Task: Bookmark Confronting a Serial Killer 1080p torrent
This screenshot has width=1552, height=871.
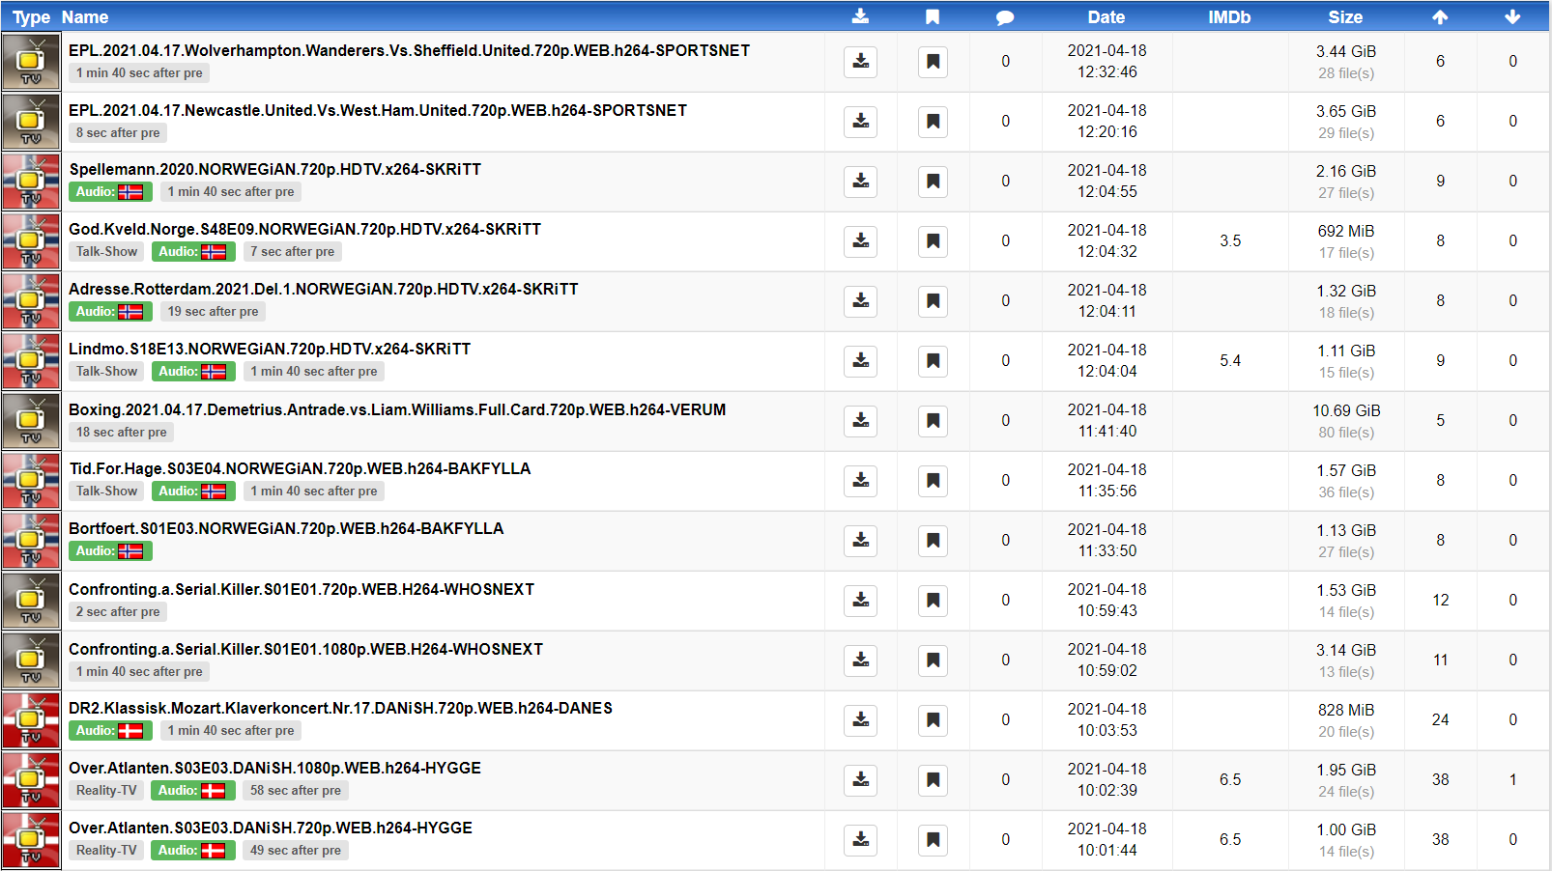Action: pyautogui.click(x=933, y=660)
